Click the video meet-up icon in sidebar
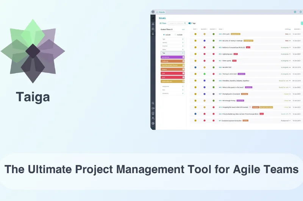The image size is (303, 201). [153, 108]
